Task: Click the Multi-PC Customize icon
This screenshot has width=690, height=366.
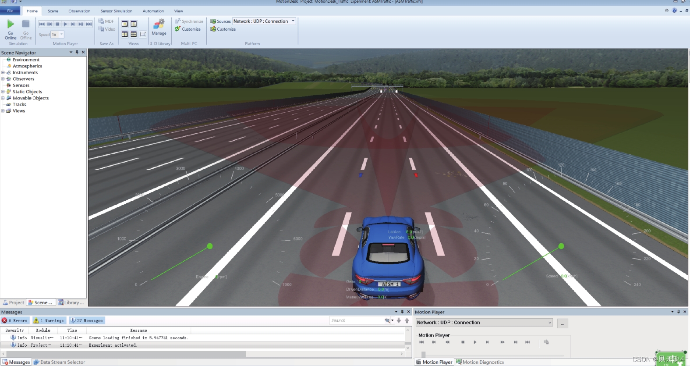Action: point(178,29)
